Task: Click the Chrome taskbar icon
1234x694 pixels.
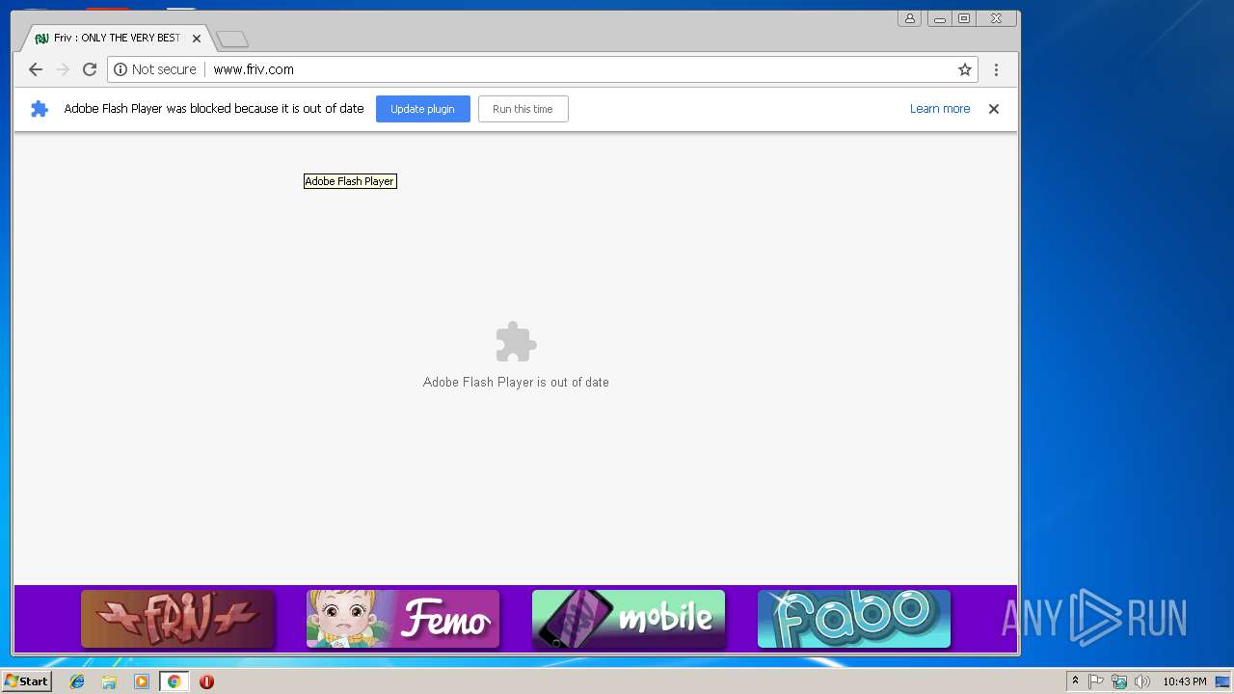Action: (174, 681)
